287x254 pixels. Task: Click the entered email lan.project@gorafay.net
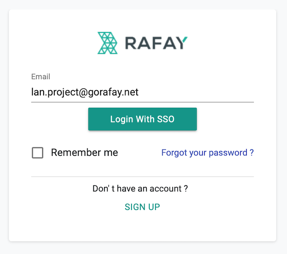coord(85,92)
